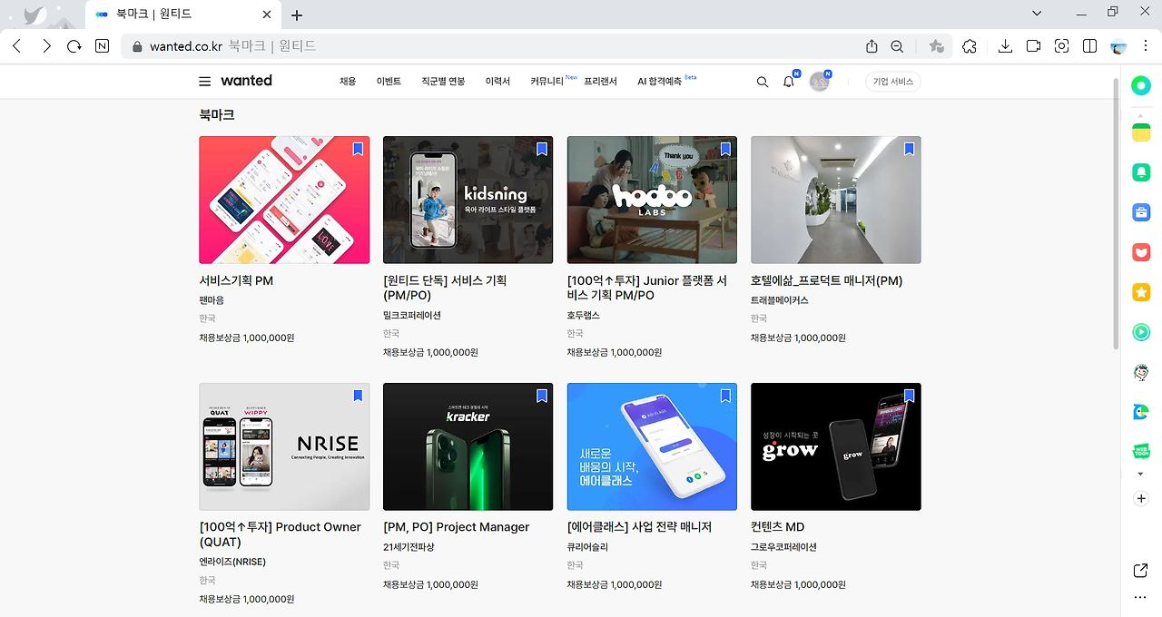Click the search magnifier in the wanted navbar
Screen dimensions: 1162x617
click(x=763, y=81)
